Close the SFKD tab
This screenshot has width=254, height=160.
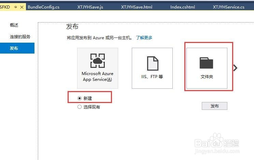point(22,7)
